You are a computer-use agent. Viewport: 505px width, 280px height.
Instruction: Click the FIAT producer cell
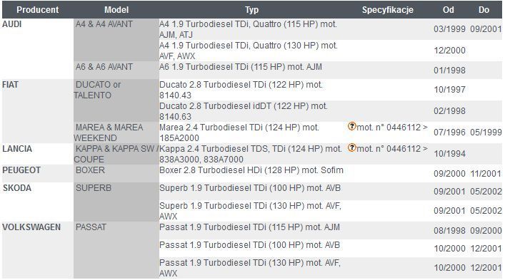38,111
